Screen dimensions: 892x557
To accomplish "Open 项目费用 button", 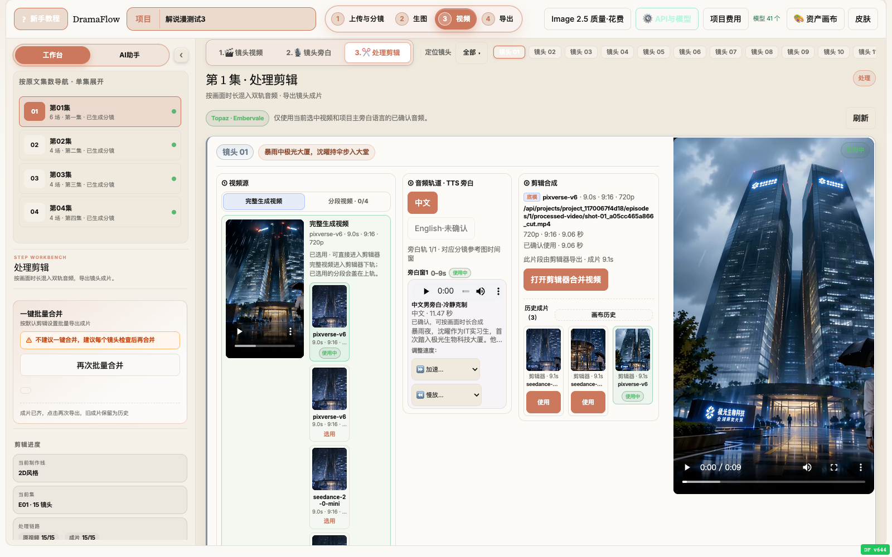I will point(725,19).
